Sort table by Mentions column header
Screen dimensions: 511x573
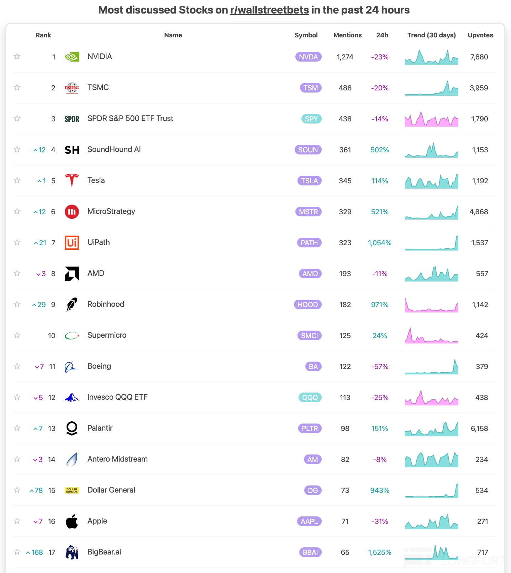pyautogui.click(x=347, y=35)
